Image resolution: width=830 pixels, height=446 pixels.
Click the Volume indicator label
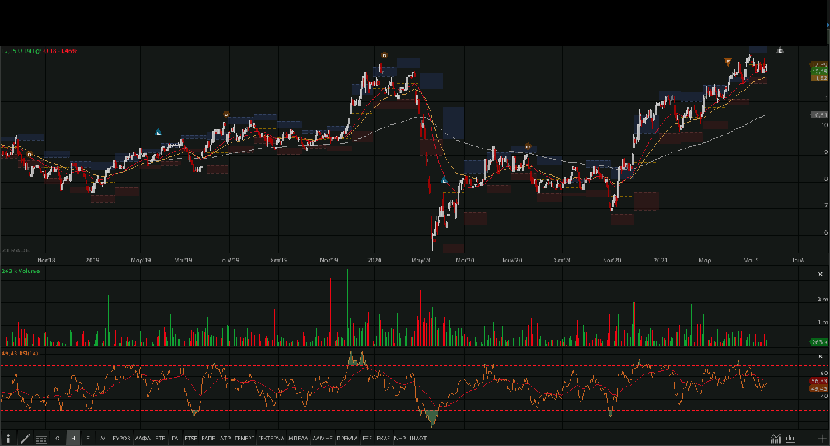(x=20, y=271)
